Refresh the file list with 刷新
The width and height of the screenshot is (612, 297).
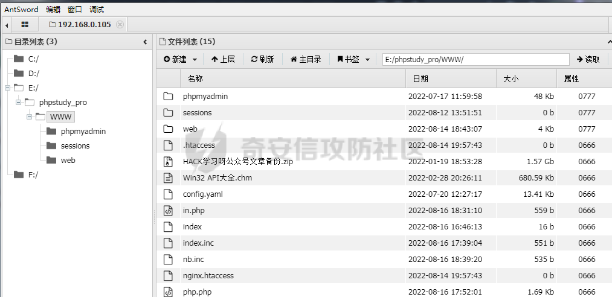tap(263, 59)
